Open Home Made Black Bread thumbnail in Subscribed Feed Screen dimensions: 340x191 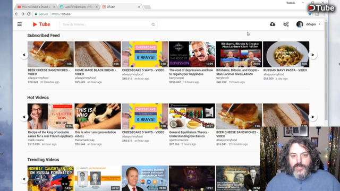point(98,54)
